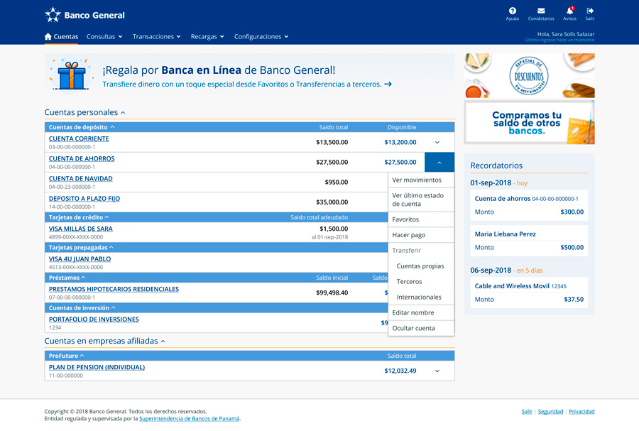Open the Maria Liebana Perez reminder
Viewport: 639px width, 431px height.
[x=529, y=241]
